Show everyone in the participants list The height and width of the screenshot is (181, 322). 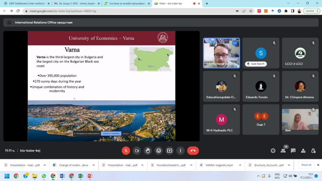pos(283,151)
